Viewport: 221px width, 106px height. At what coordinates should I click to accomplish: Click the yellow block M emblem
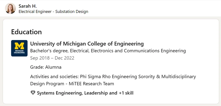[x=19, y=46]
